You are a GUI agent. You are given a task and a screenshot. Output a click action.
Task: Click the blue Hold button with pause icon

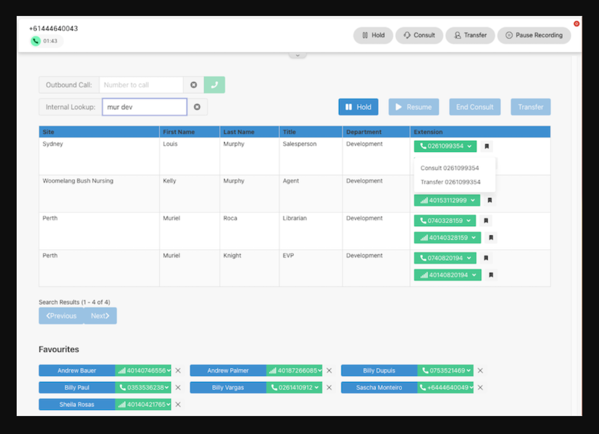coord(358,107)
